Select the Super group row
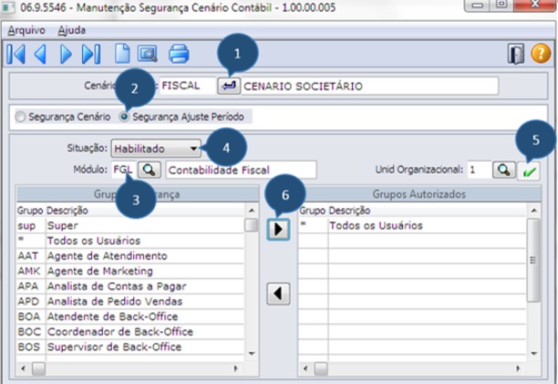This screenshot has height=384, width=558. (129, 226)
